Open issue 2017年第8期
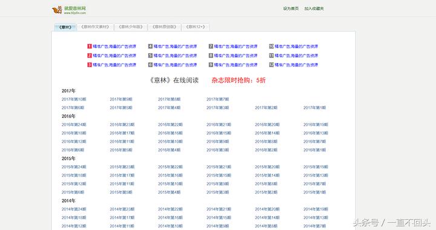Viewport: 436px width, 230px height. tap(170, 99)
